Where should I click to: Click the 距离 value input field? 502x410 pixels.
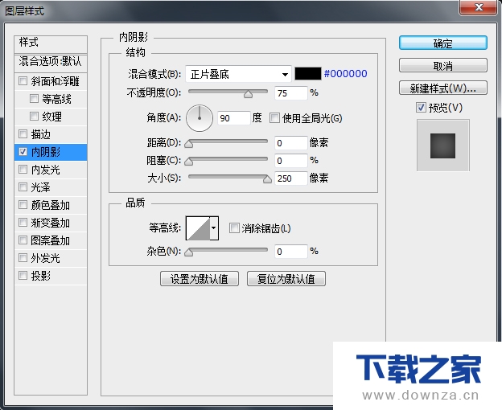point(291,143)
